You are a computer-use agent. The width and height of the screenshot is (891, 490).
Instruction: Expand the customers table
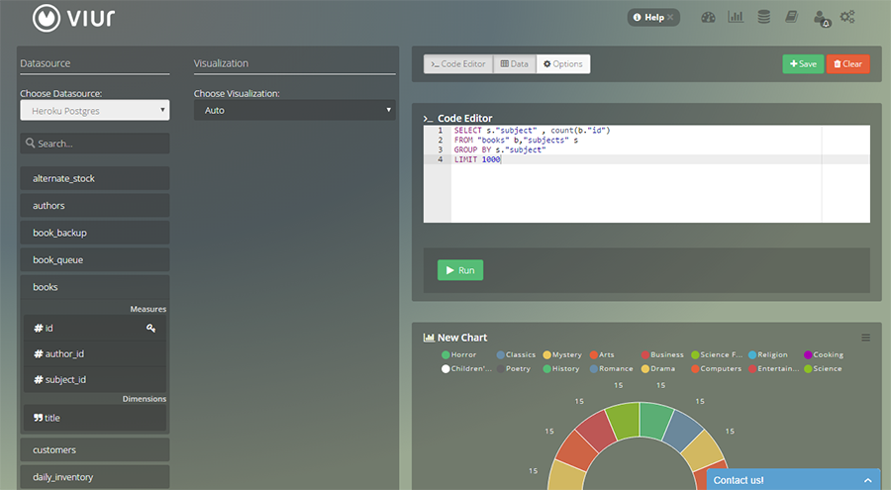tap(95, 449)
